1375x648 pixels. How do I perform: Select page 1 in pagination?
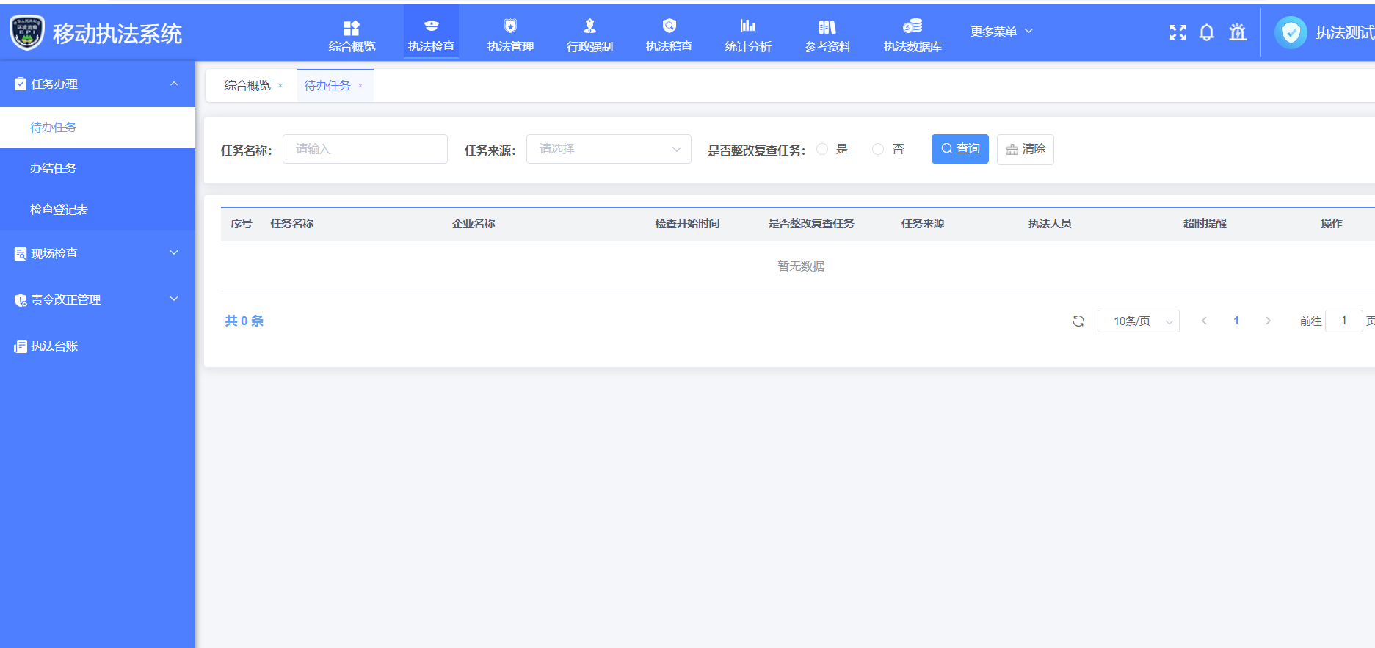pyautogui.click(x=1236, y=321)
